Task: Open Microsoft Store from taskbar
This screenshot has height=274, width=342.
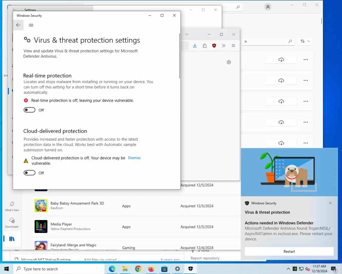Action: pos(164,269)
